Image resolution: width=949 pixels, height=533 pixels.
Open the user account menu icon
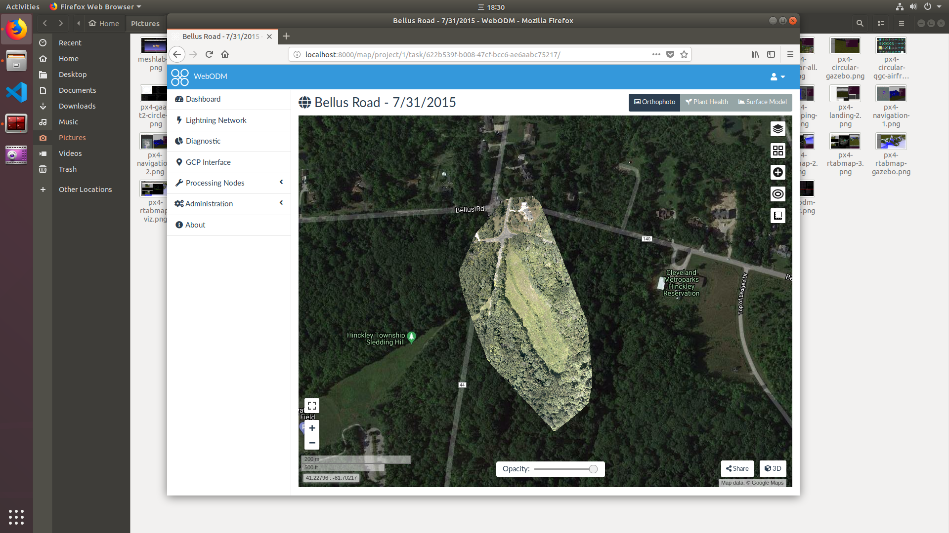(x=777, y=77)
